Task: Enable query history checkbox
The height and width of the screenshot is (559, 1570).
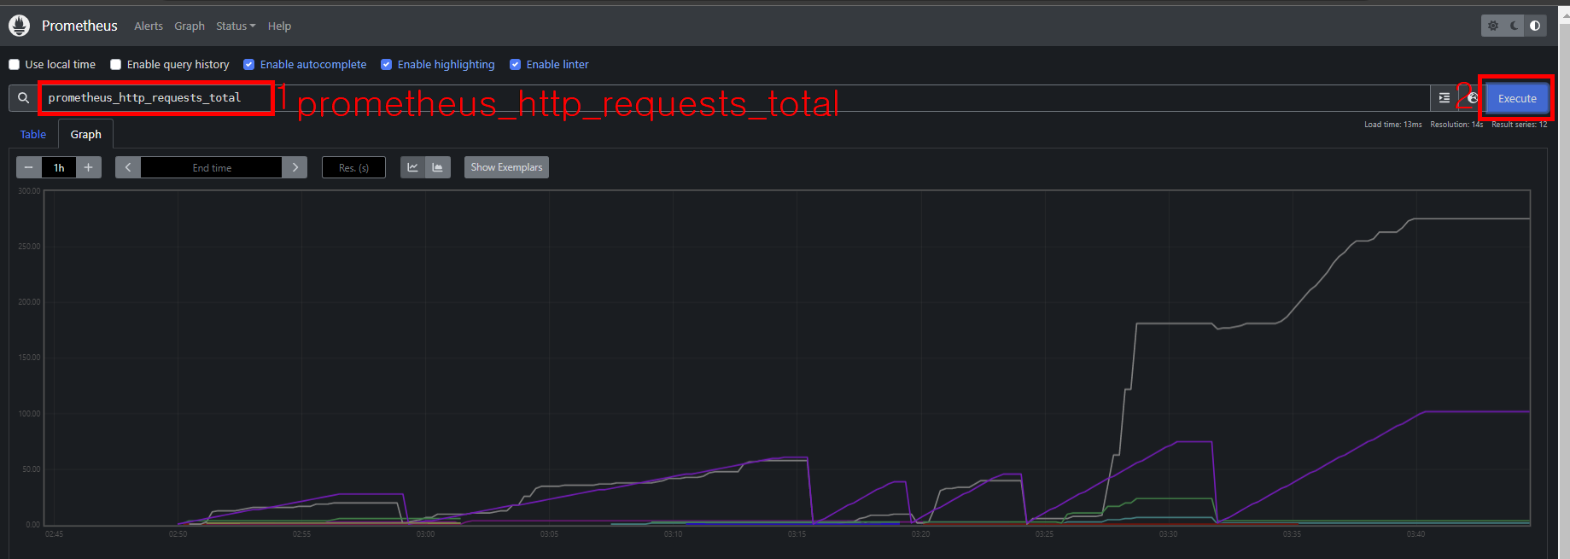Action: pyautogui.click(x=116, y=65)
